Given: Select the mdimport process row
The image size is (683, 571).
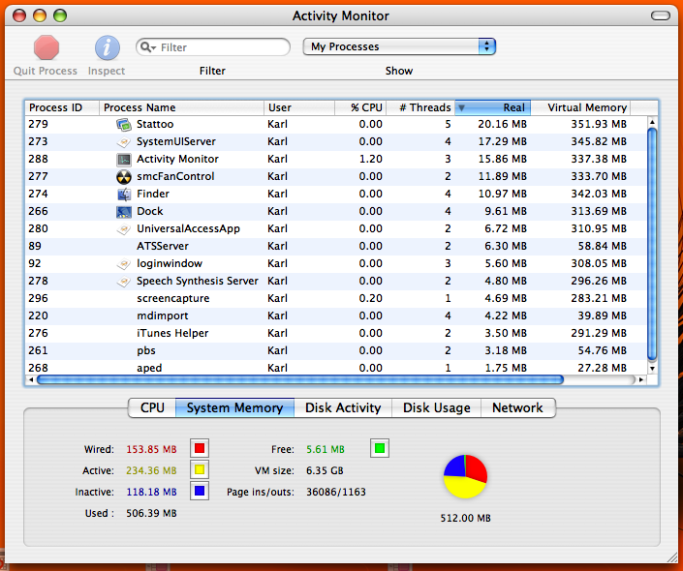Looking at the screenshot, I should 335,316.
